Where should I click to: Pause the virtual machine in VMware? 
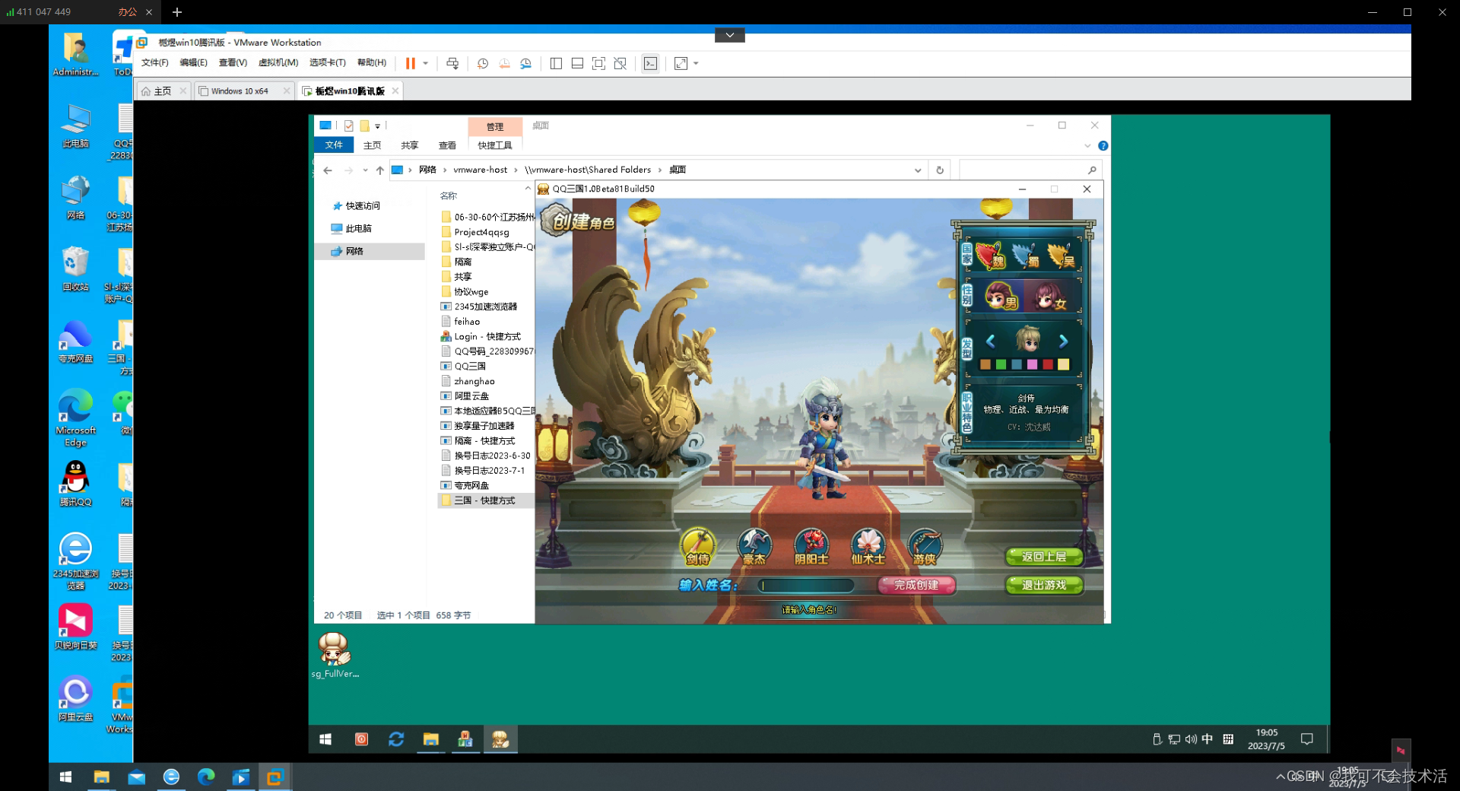pyautogui.click(x=411, y=64)
